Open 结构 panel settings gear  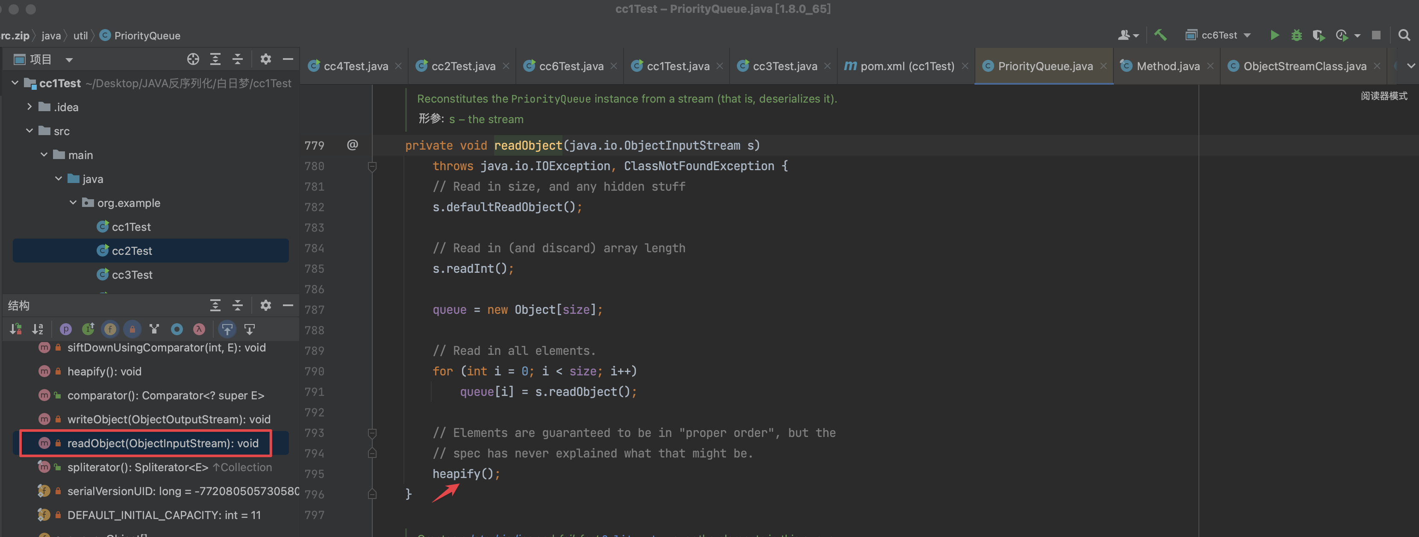[x=265, y=305]
